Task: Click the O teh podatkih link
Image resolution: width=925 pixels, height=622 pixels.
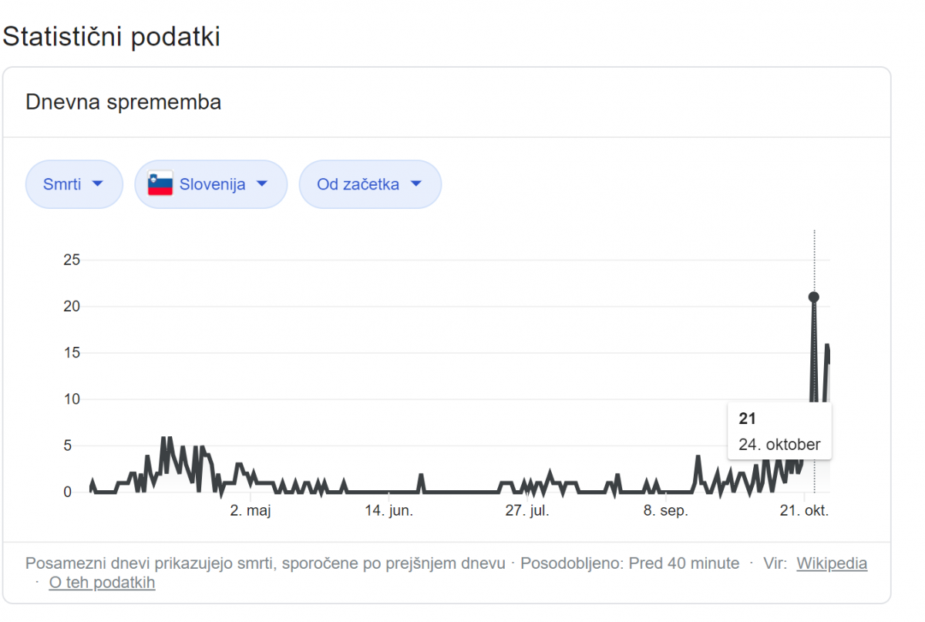Action: tap(102, 583)
